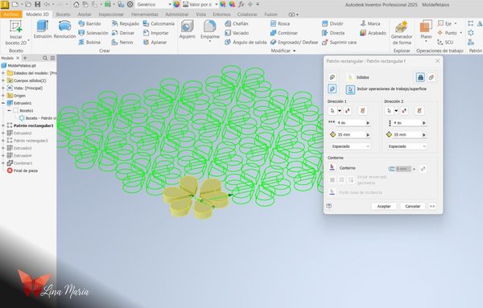
Task: Expand Cuerpos sólidos(2) node
Action: pyautogui.click(x=3, y=80)
